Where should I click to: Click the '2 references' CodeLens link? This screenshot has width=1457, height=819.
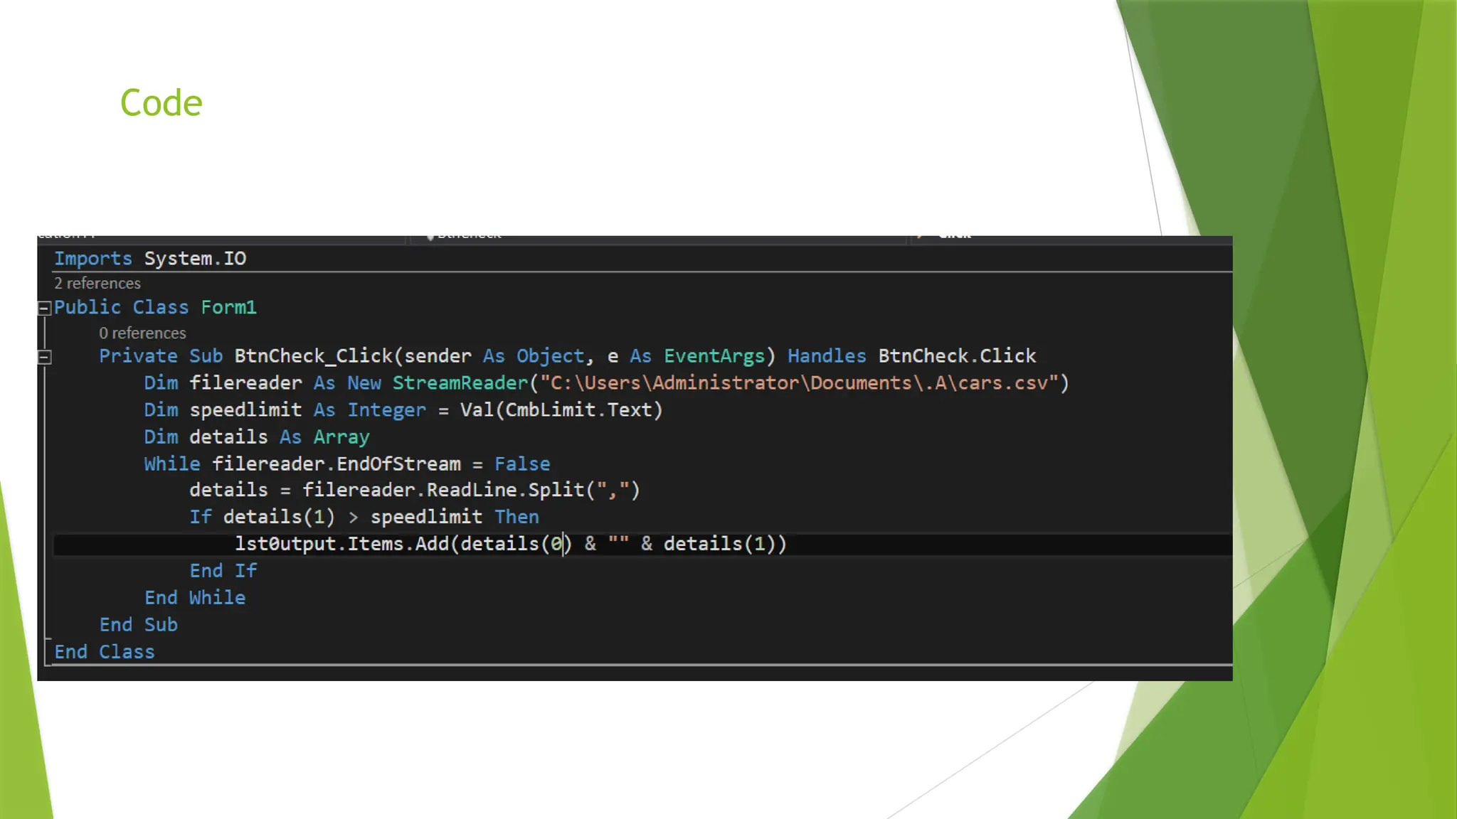click(x=97, y=284)
